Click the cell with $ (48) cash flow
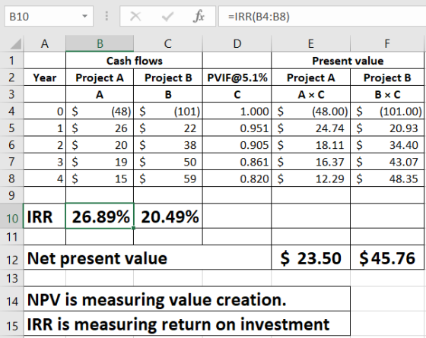Screen dimensions: 426x338 click(100, 111)
